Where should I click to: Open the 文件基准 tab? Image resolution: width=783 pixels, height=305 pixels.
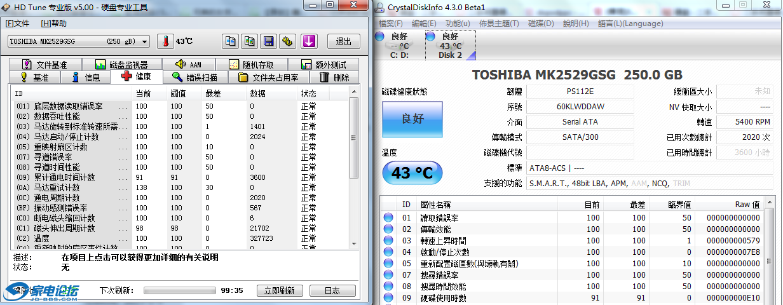(x=44, y=65)
